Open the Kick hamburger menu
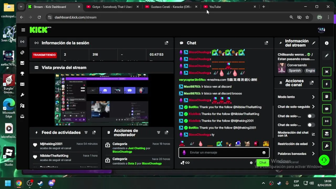Screen dimensions: 336x189 click(23, 30)
